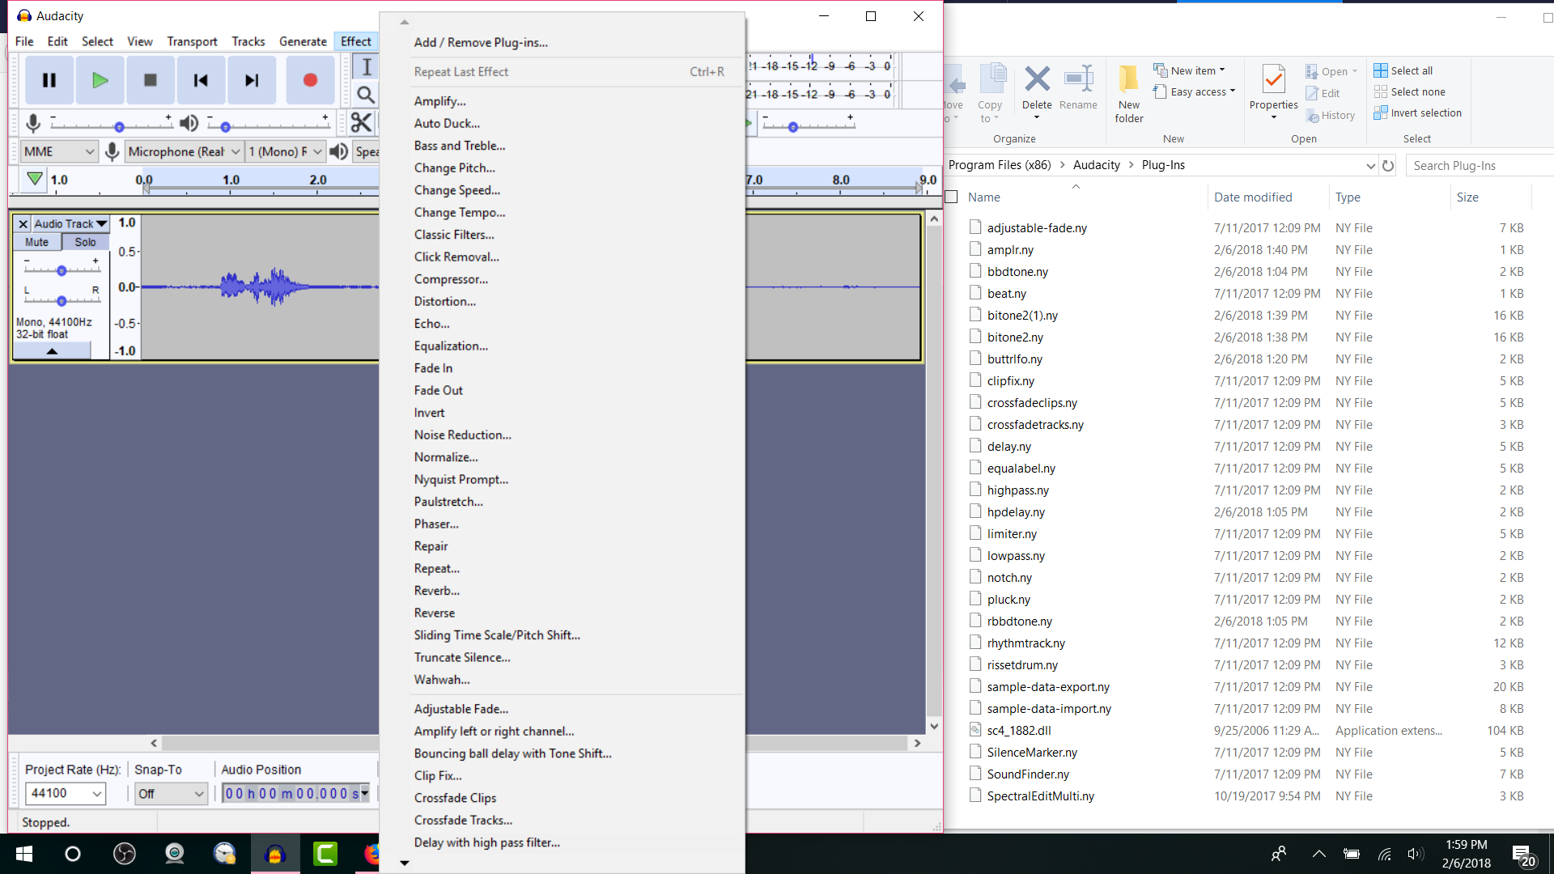1554x874 pixels.
Task: Expand the New item dropdown
Action: [1189, 70]
